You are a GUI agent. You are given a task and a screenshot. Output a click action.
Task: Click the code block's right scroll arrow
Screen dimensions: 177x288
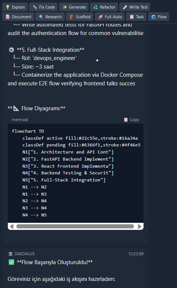click(139, 226)
